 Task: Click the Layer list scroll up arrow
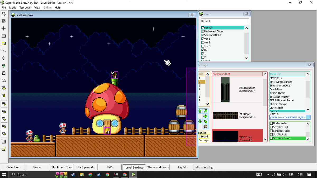[x=246, y=28]
